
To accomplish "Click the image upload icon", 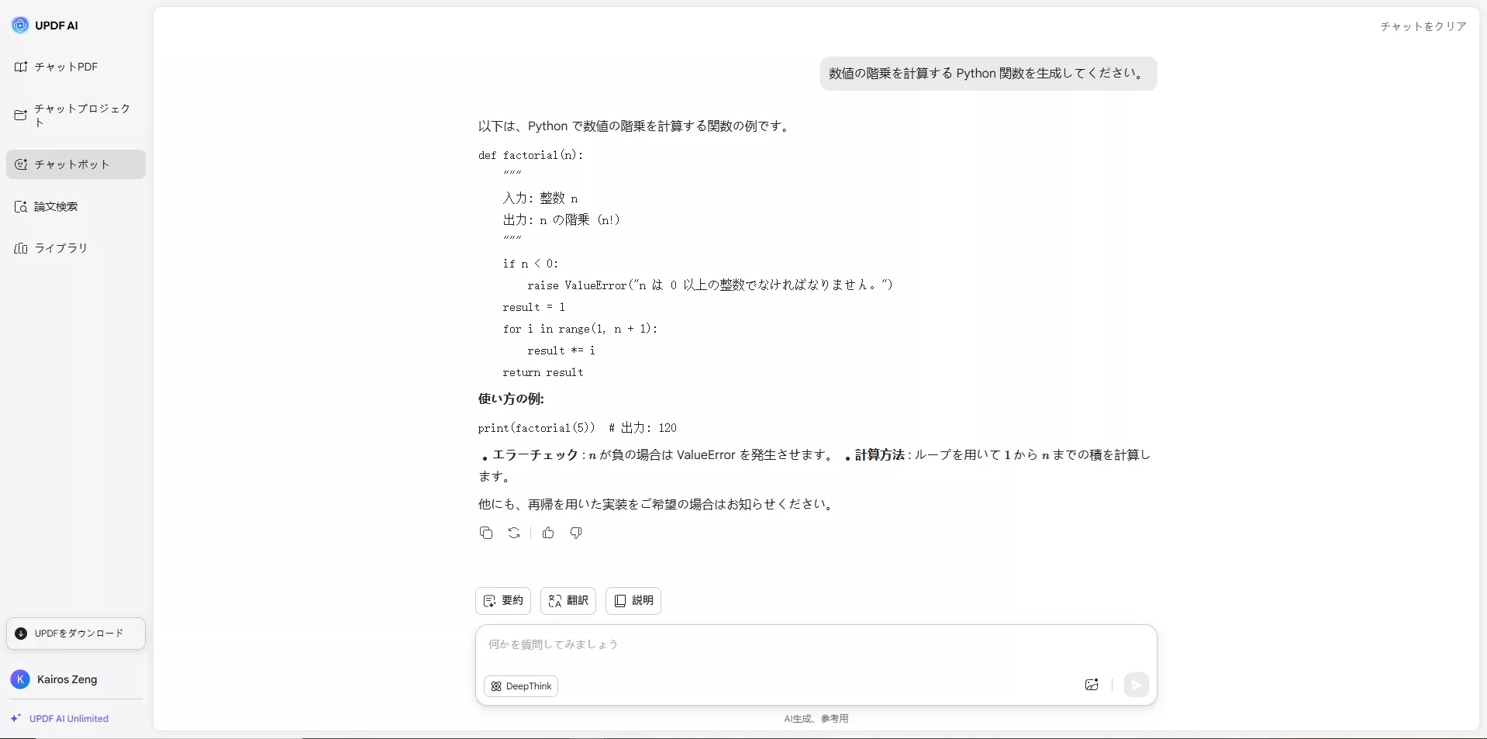I will pos(1092,685).
